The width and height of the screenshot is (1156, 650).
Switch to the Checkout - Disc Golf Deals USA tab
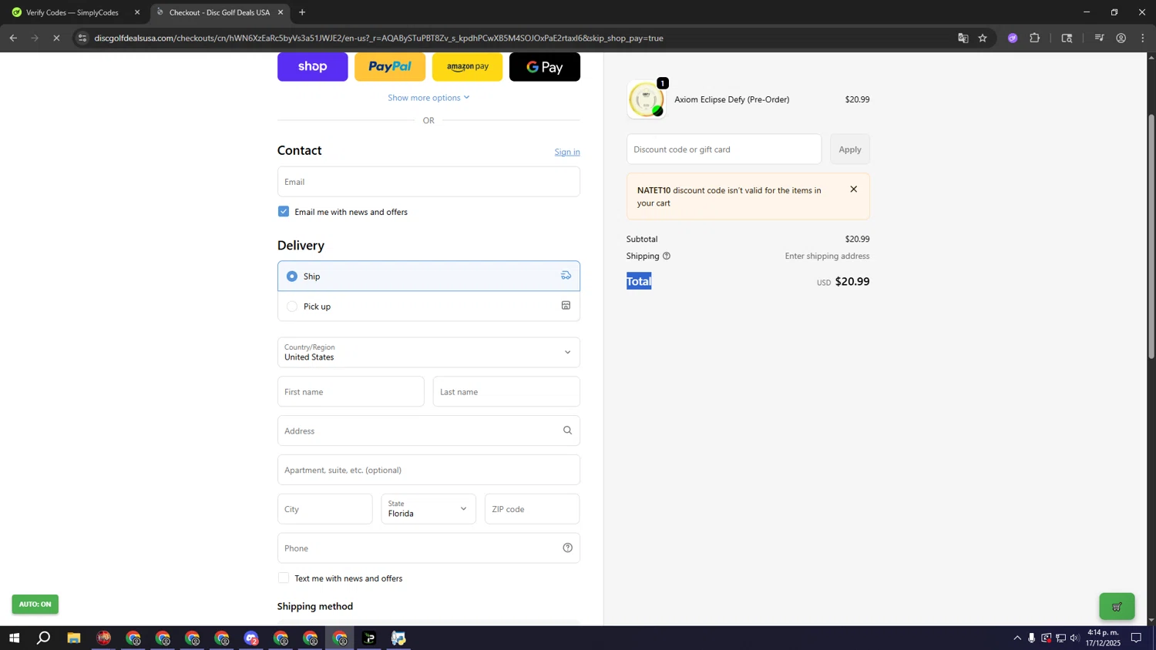coord(220,12)
